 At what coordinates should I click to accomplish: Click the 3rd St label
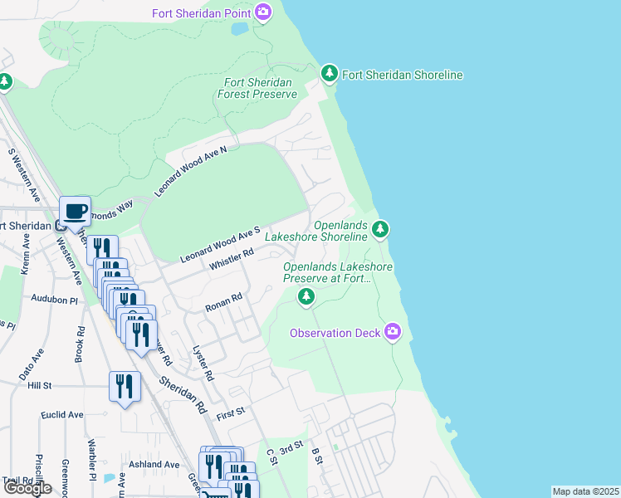(291, 447)
